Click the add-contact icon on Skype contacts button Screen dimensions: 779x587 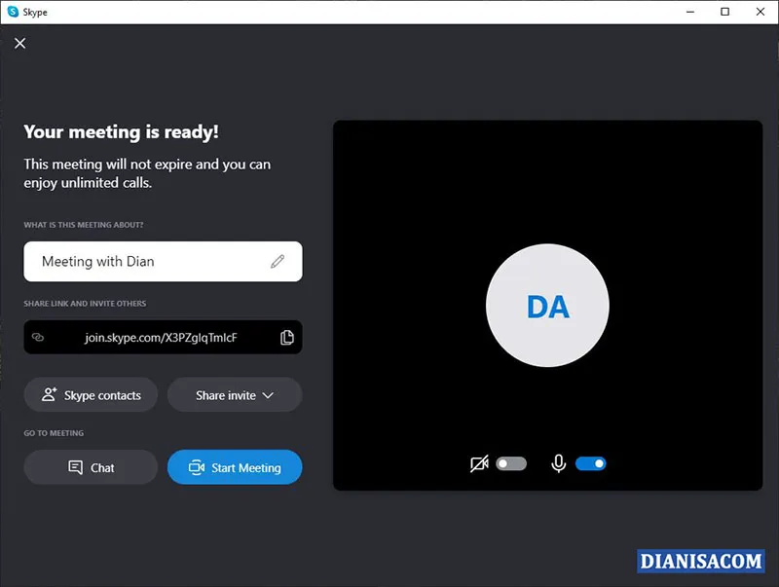click(x=48, y=394)
